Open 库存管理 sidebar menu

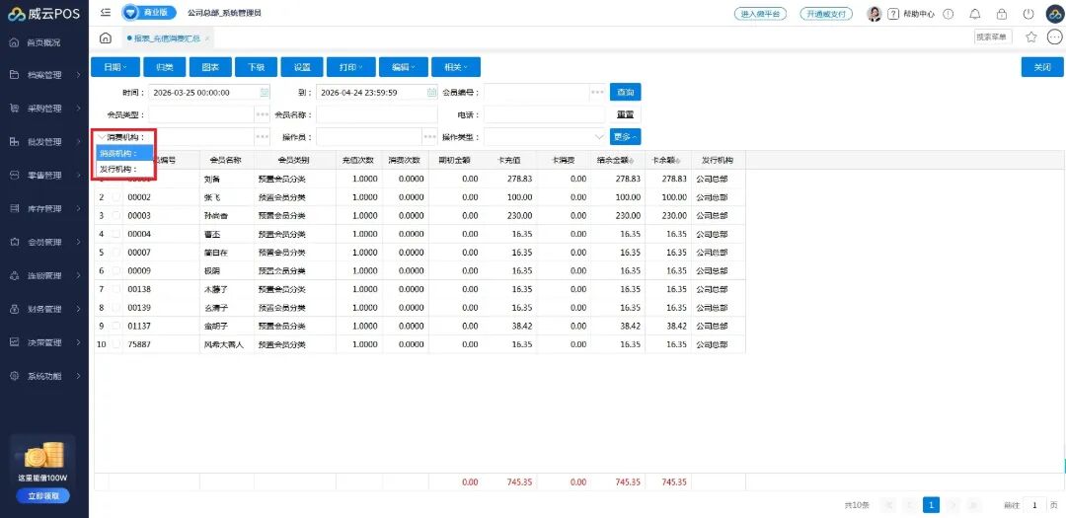click(x=44, y=209)
